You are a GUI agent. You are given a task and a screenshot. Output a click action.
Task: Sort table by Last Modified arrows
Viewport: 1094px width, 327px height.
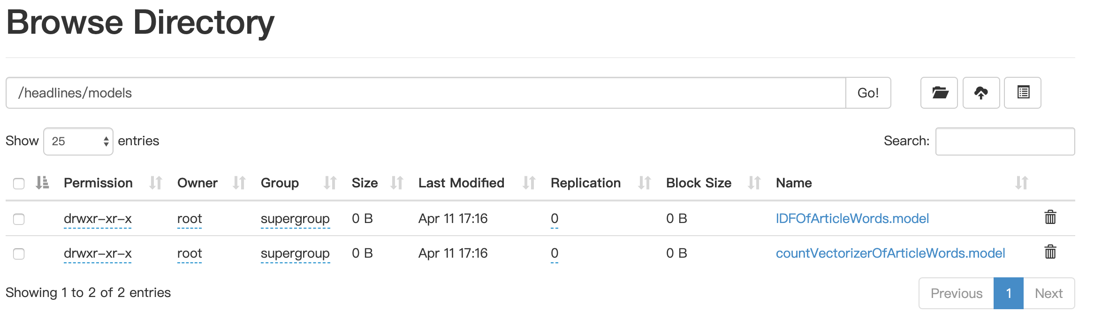pos(529,183)
